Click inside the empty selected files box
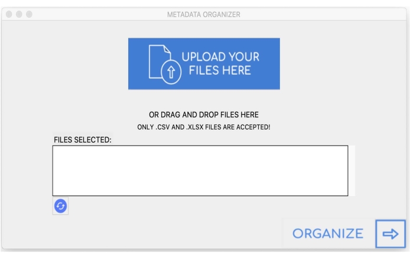Viewport: 410px width, 258px height. coord(200,170)
